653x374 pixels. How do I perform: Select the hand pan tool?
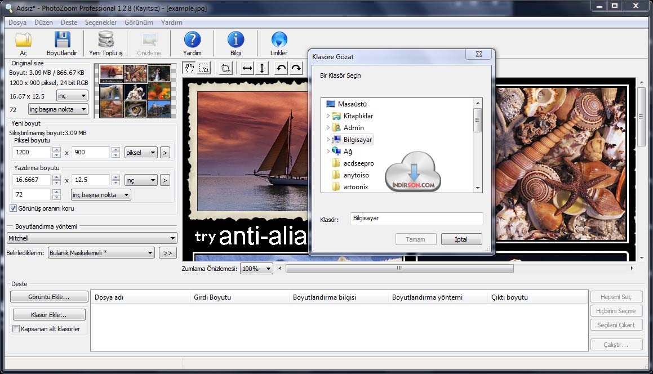(x=189, y=68)
